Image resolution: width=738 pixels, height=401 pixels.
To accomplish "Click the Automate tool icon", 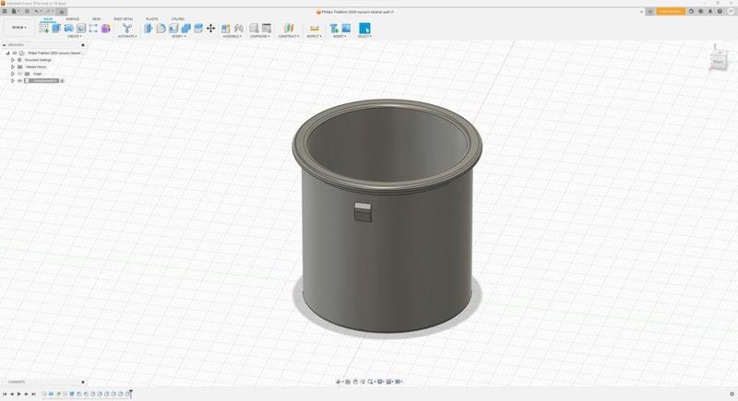I will [x=127, y=29].
